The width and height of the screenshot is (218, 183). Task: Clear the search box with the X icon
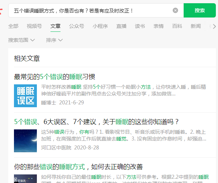point(175,10)
